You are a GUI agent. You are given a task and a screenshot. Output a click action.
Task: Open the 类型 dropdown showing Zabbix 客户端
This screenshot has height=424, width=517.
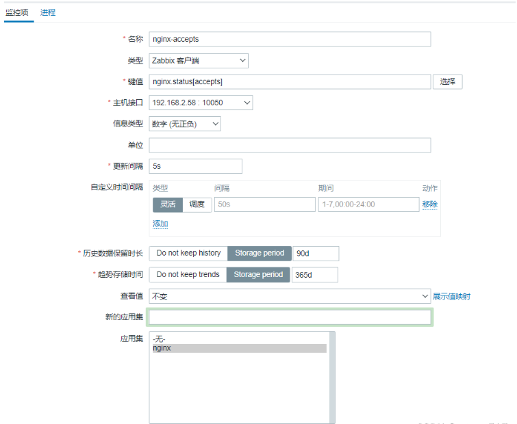coord(199,61)
